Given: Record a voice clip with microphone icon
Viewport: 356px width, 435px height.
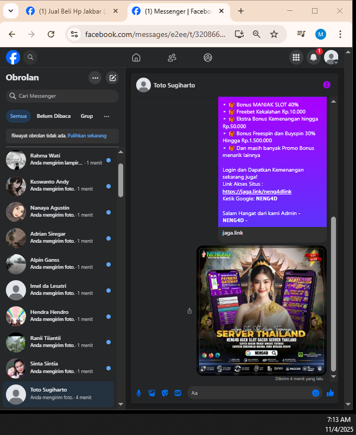Looking at the screenshot, I should (x=139, y=393).
